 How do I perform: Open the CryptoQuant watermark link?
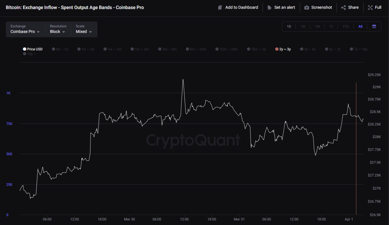point(193,140)
